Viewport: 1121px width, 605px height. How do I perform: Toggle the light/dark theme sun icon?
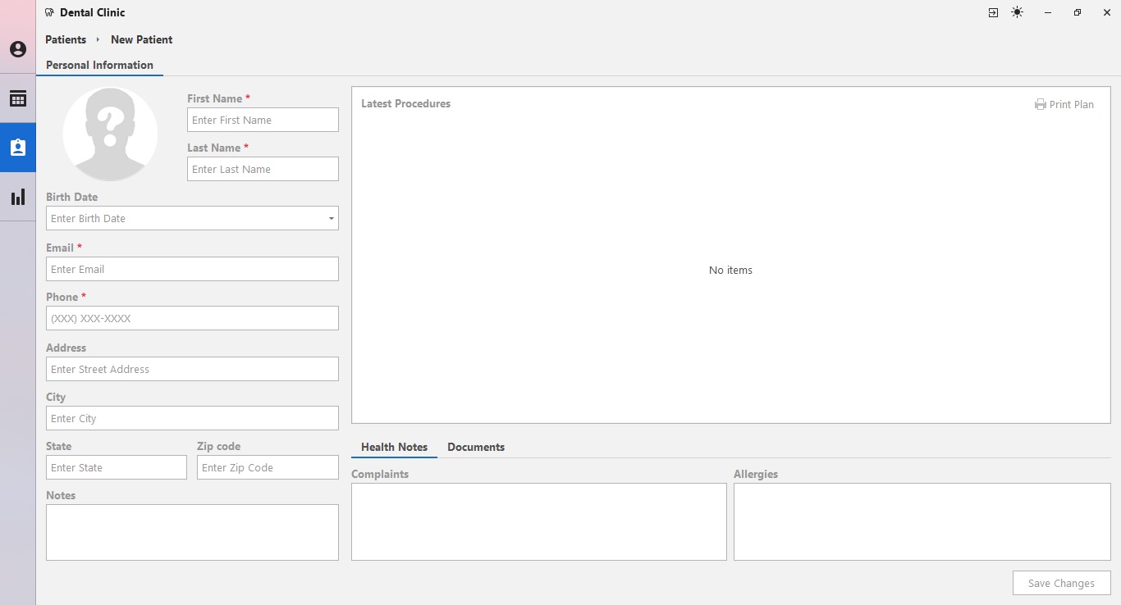(1018, 12)
